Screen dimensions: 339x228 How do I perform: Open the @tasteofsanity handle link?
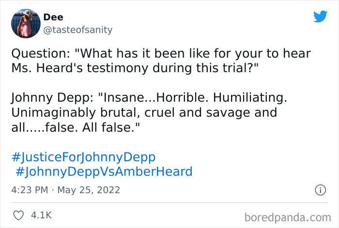78,30
